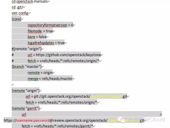Screen dimensions: 170x128
Task: Click the lone 'url' word under gerrit
Action: (x=24, y=115)
